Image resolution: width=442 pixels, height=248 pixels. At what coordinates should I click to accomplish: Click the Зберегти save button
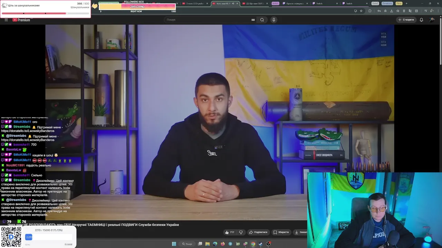(281, 232)
